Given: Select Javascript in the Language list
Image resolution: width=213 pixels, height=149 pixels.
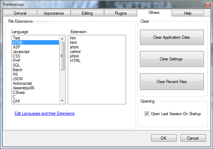Looking at the screenshot, I should (36, 52).
